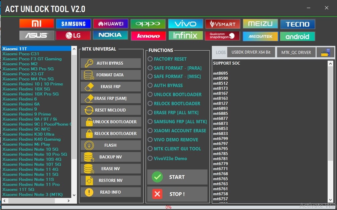The width and height of the screenshot is (337, 210).
Task: Open the USBDK Driver X64 Bit tab
Action: [x=251, y=52]
